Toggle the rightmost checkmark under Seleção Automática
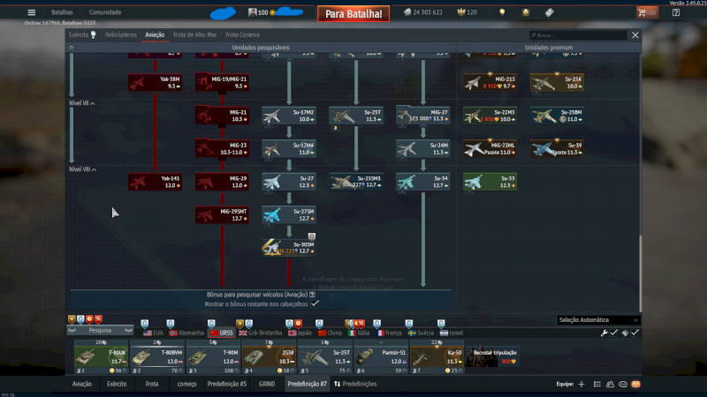The image size is (707, 397). tap(635, 333)
